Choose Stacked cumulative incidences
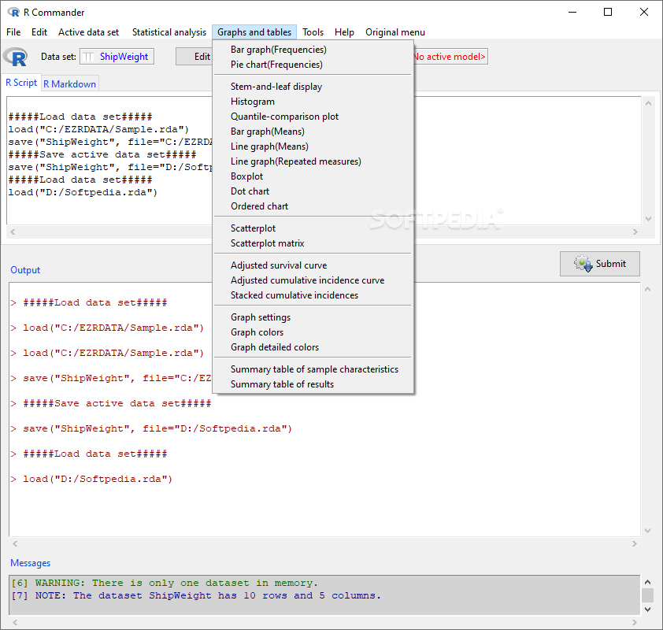663x630 pixels. pyautogui.click(x=313, y=295)
